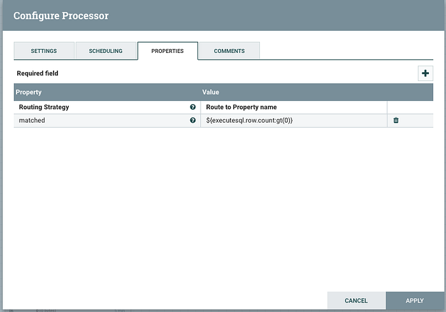Delete the matched property with trash icon
Screen dimensions: 446x312
(x=396, y=120)
